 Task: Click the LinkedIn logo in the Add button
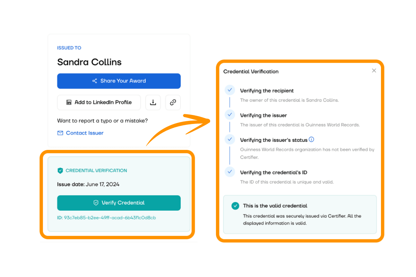(x=69, y=102)
